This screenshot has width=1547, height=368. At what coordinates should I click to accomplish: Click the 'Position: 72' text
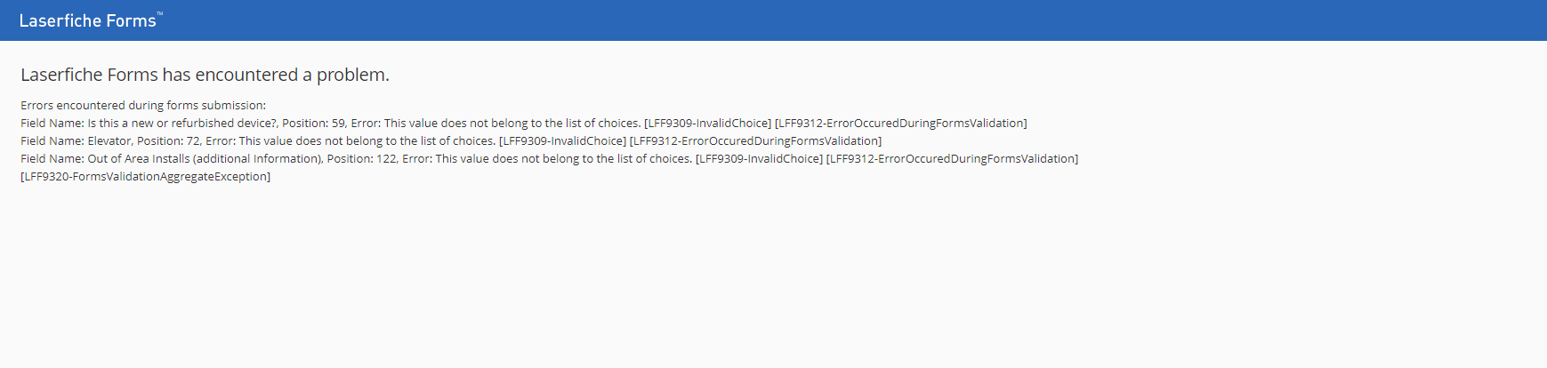coord(168,140)
